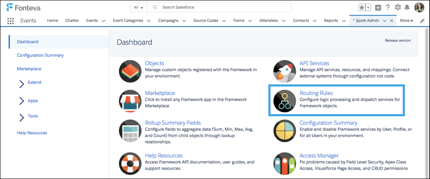
Task: Click the Configuration Summary pie icon
Action: pyautogui.click(x=285, y=131)
